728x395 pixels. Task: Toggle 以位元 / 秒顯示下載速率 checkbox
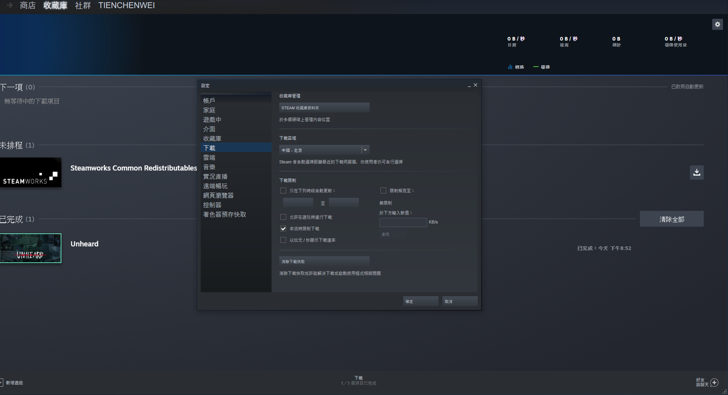point(283,240)
